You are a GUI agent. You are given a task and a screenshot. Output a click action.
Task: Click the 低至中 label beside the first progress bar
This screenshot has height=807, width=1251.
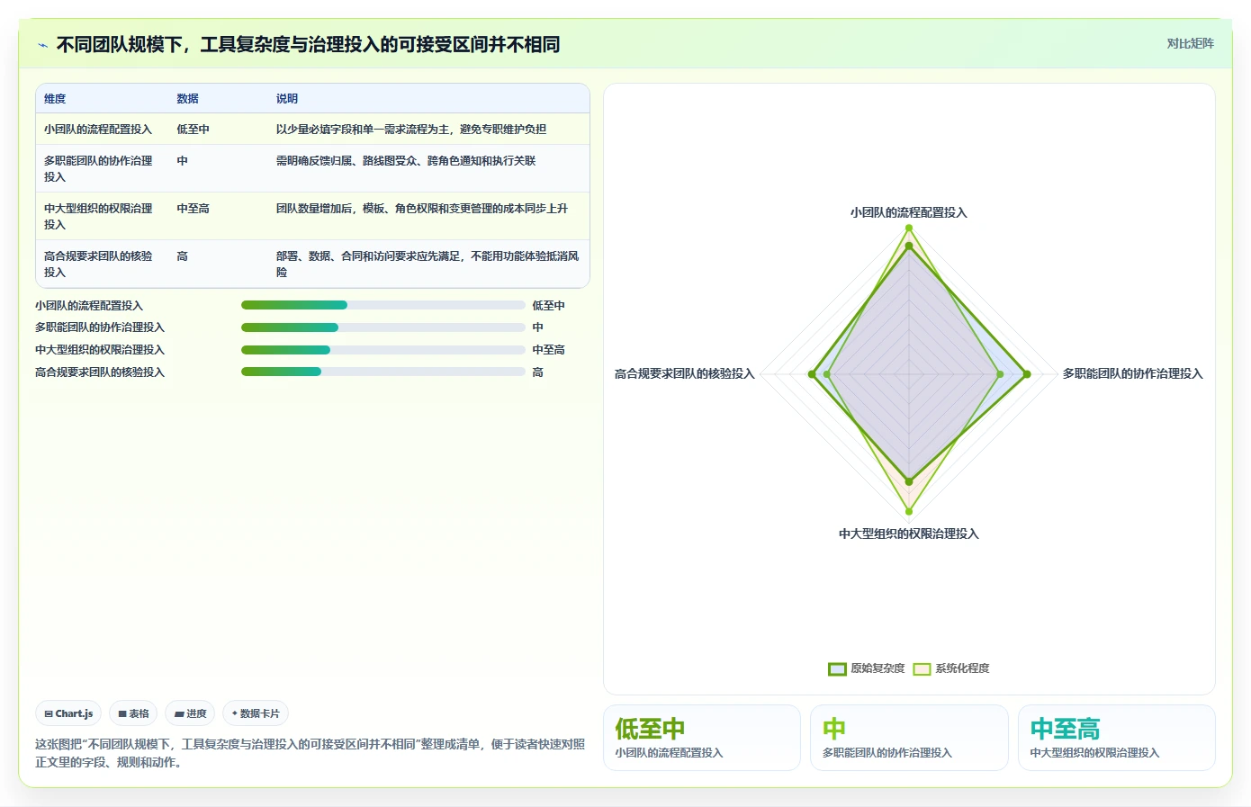pyautogui.click(x=548, y=306)
